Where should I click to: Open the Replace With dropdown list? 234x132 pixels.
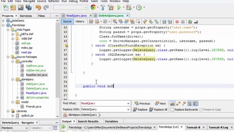[128, 109]
